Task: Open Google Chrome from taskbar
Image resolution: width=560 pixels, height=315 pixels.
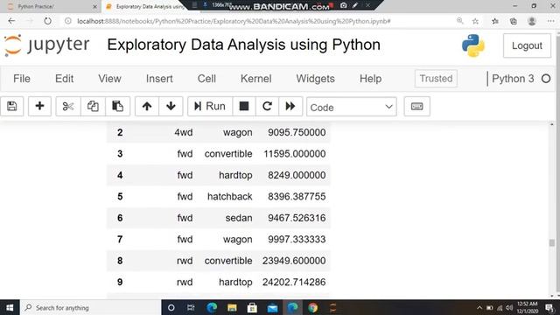Action: pos(313,307)
